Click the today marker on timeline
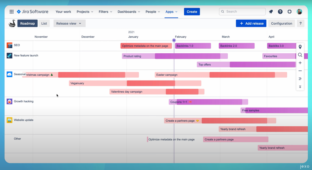Screen dimensions: 312x170 [x=174, y=40]
